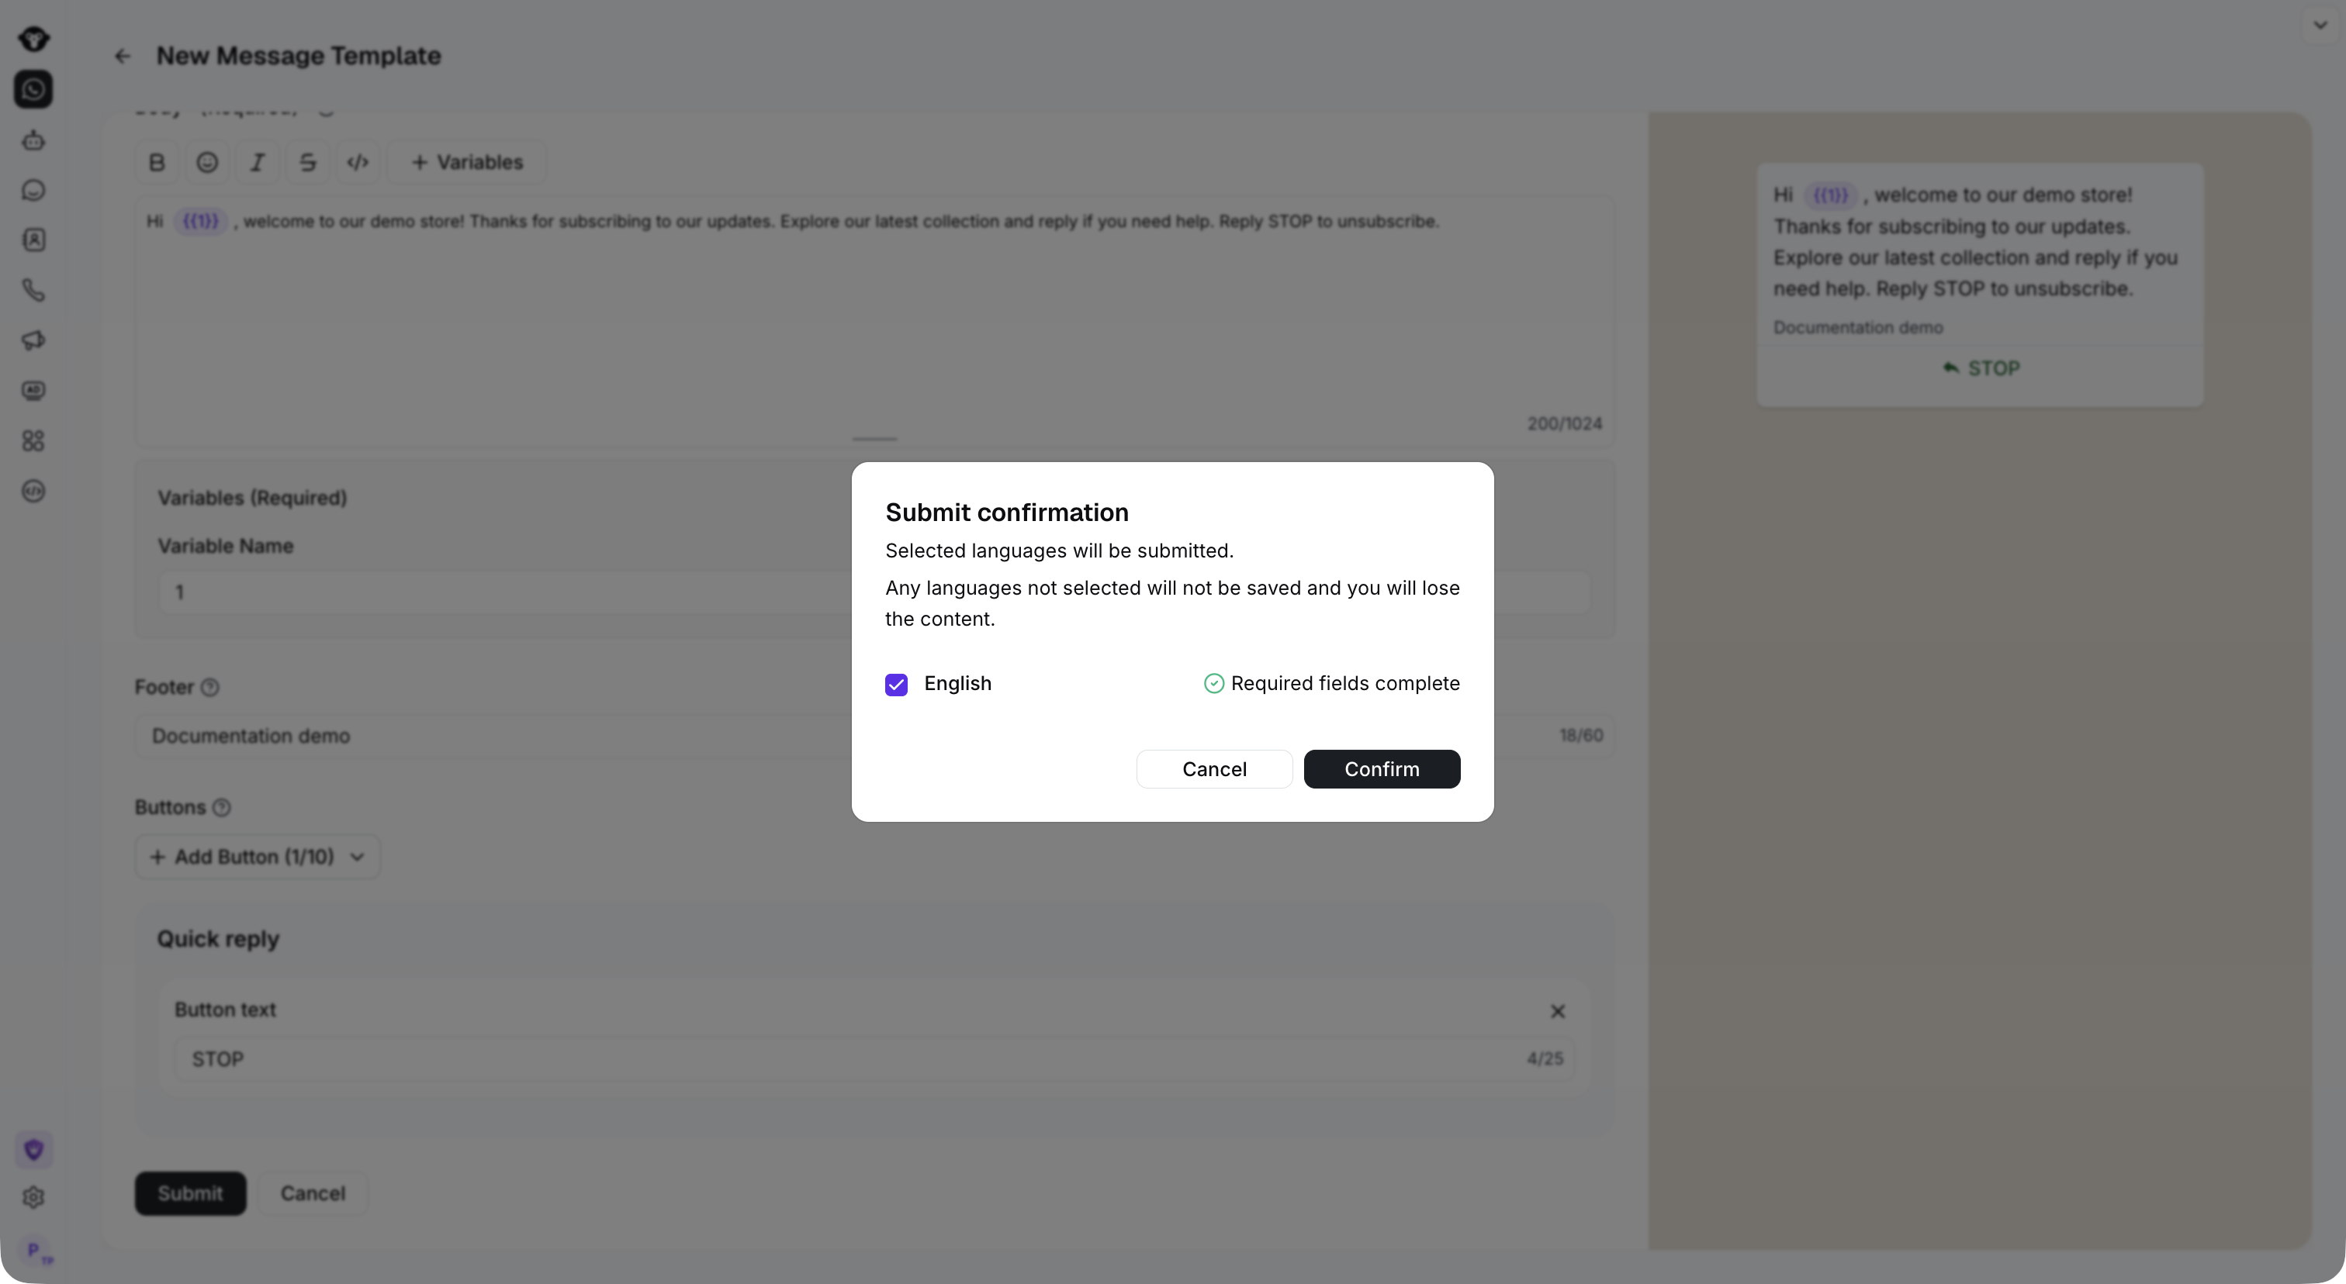Image resolution: width=2346 pixels, height=1284 pixels.
Task: Toggle strikethrough formatting in body toolbar
Action: [308, 162]
